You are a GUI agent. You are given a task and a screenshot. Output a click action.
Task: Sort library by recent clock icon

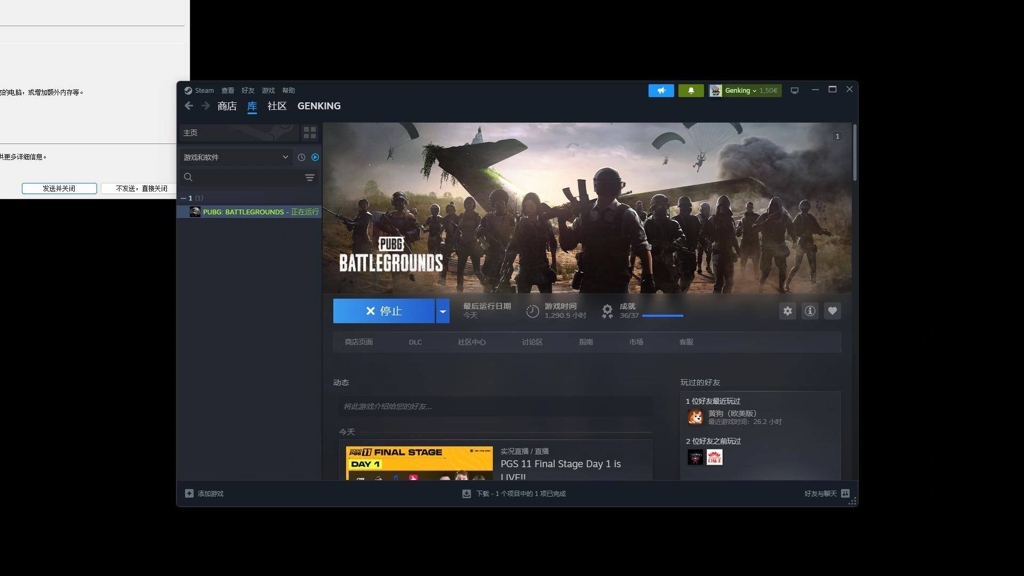pyautogui.click(x=301, y=157)
